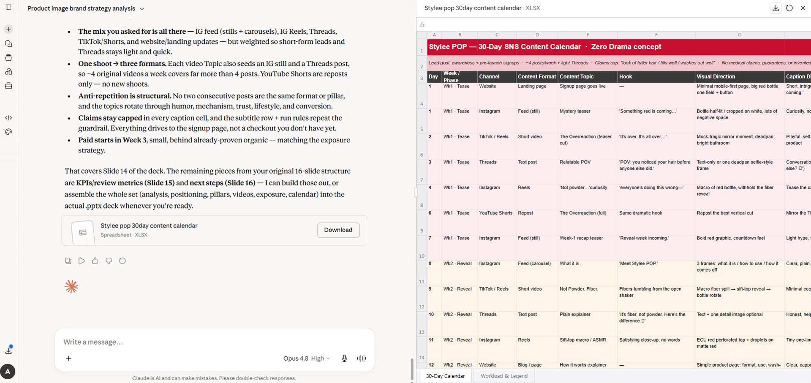Click the 'Visual Direction' header cell

[x=740, y=77]
